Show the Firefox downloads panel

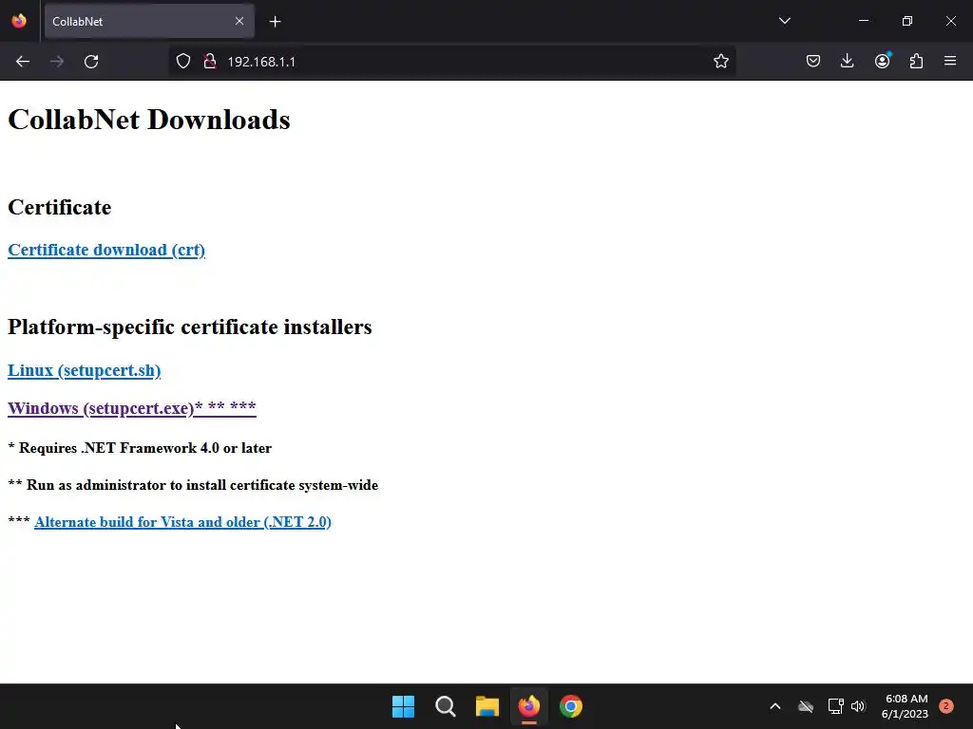tap(847, 62)
